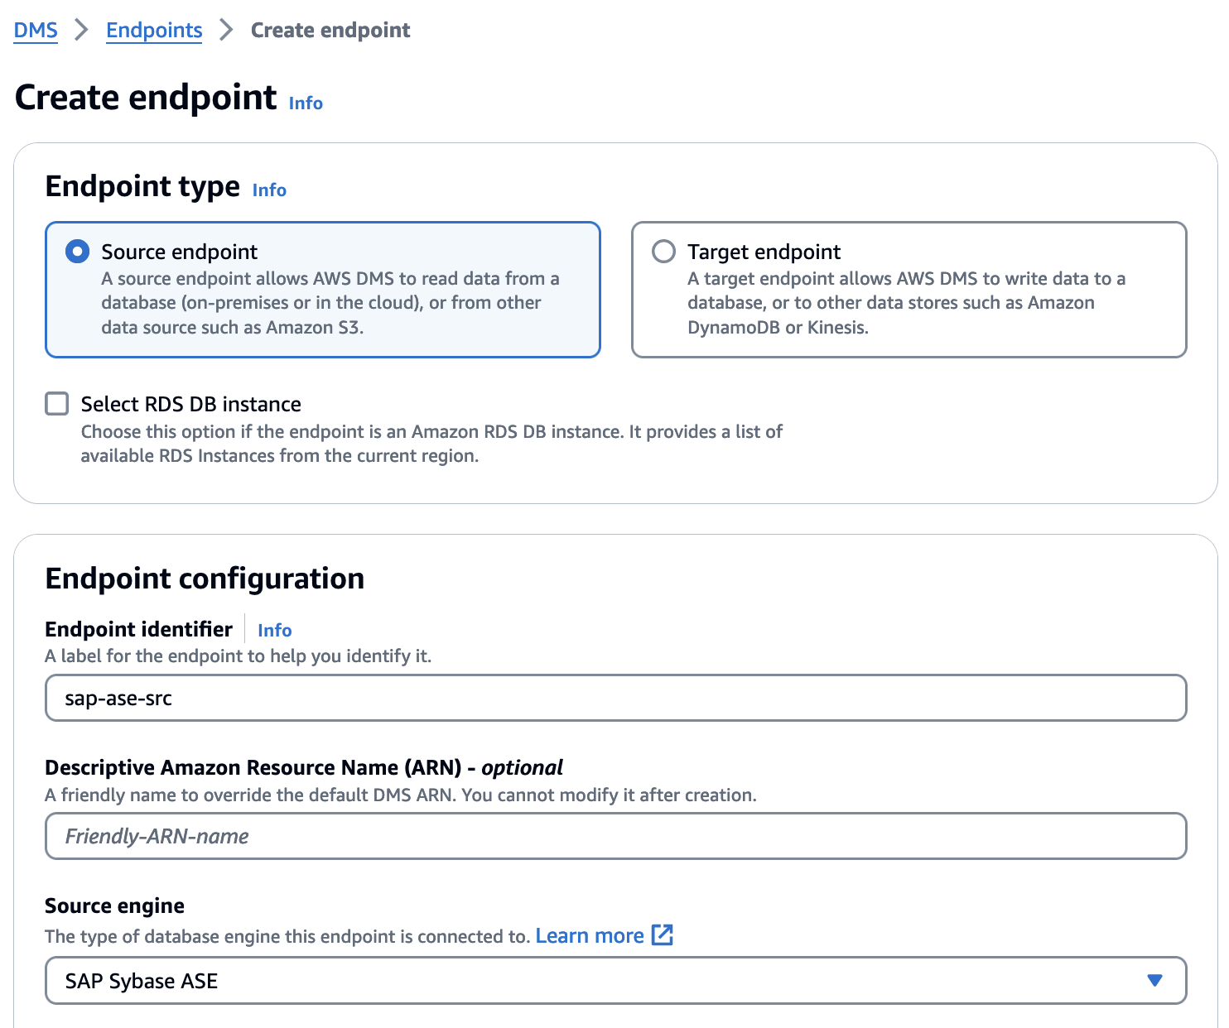Open Info link beside Endpoint identifier
The width and height of the screenshot is (1229, 1028).
click(274, 631)
